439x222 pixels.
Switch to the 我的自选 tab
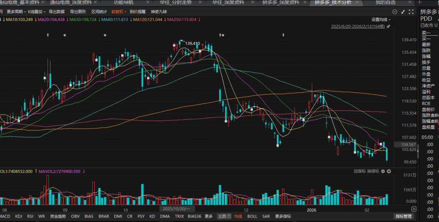point(385,2)
